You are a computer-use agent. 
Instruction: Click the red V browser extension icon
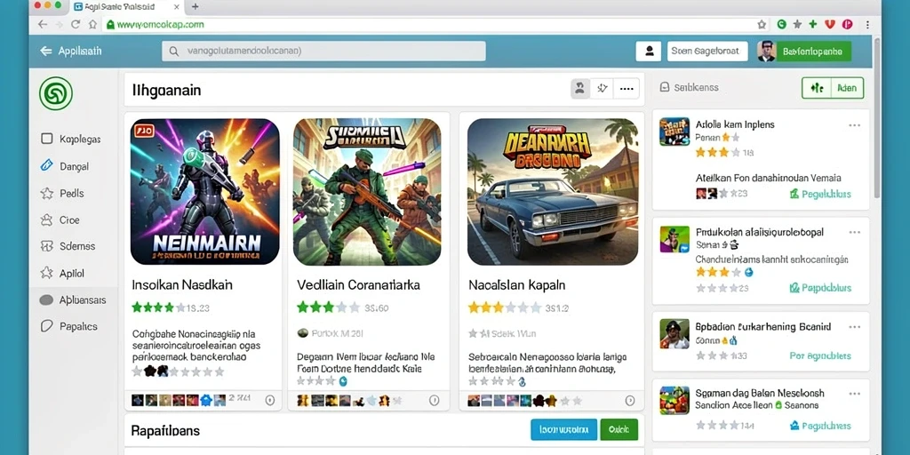click(x=830, y=24)
